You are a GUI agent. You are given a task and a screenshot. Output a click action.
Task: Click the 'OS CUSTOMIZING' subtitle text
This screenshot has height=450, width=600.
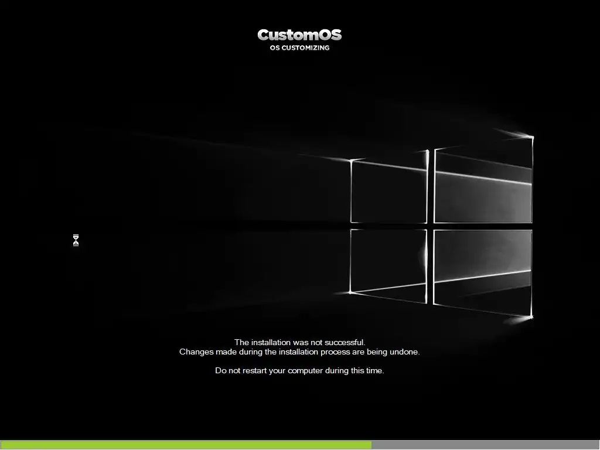299,48
